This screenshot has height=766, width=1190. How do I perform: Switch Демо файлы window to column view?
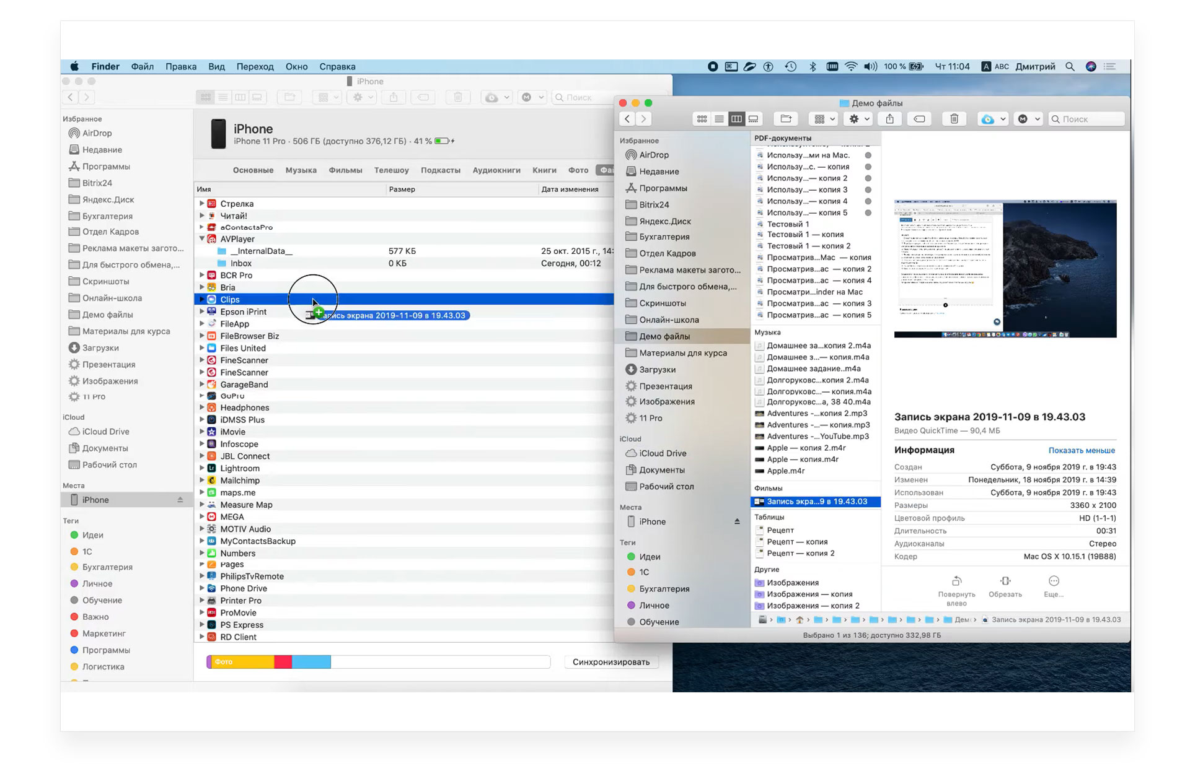pyautogui.click(x=736, y=119)
